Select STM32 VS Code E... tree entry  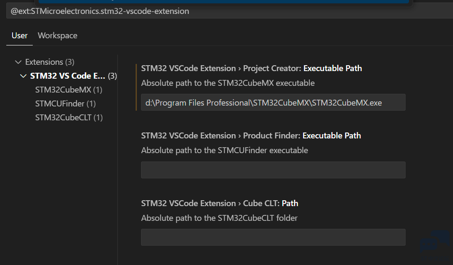pyautogui.click(x=73, y=76)
